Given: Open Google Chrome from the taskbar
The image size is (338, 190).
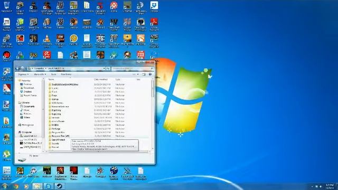Looking at the screenshot, I should (x=16, y=186).
